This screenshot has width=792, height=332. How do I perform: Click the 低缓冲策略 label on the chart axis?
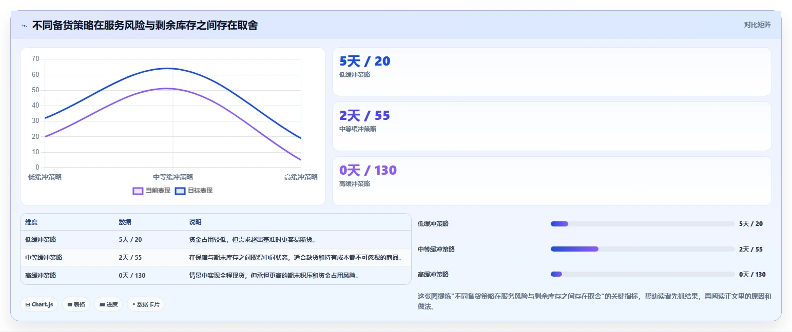coord(45,177)
